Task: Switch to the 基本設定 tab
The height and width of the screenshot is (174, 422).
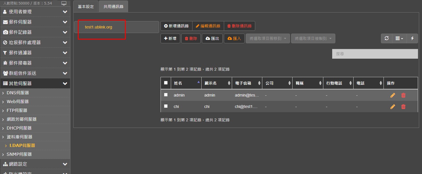Action: click(x=86, y=7)
